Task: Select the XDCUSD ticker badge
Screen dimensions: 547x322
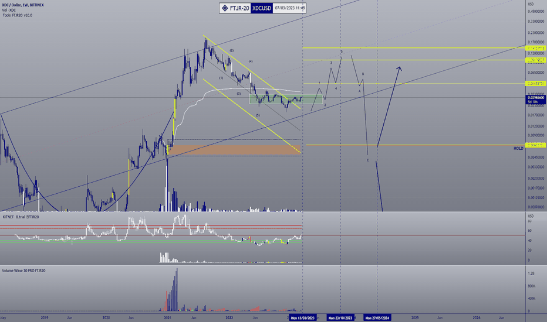Action: 262,8
